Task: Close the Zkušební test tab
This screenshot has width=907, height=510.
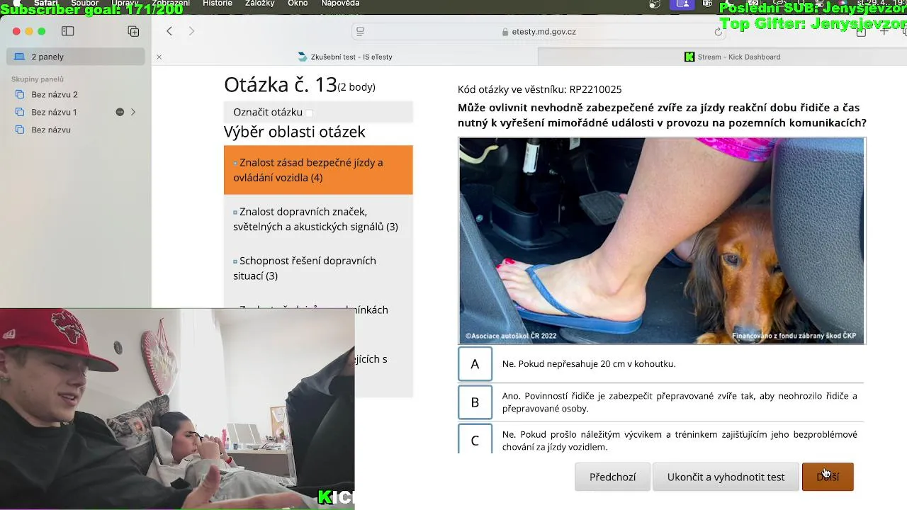Action: (159, 57)
